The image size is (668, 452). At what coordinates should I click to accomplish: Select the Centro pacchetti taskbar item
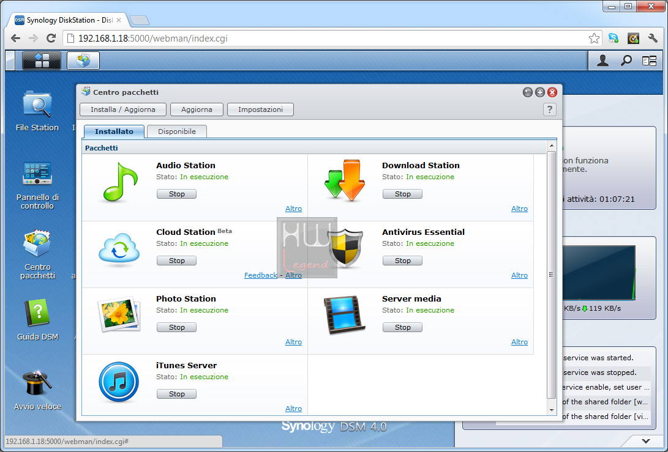tap(83, 61)
